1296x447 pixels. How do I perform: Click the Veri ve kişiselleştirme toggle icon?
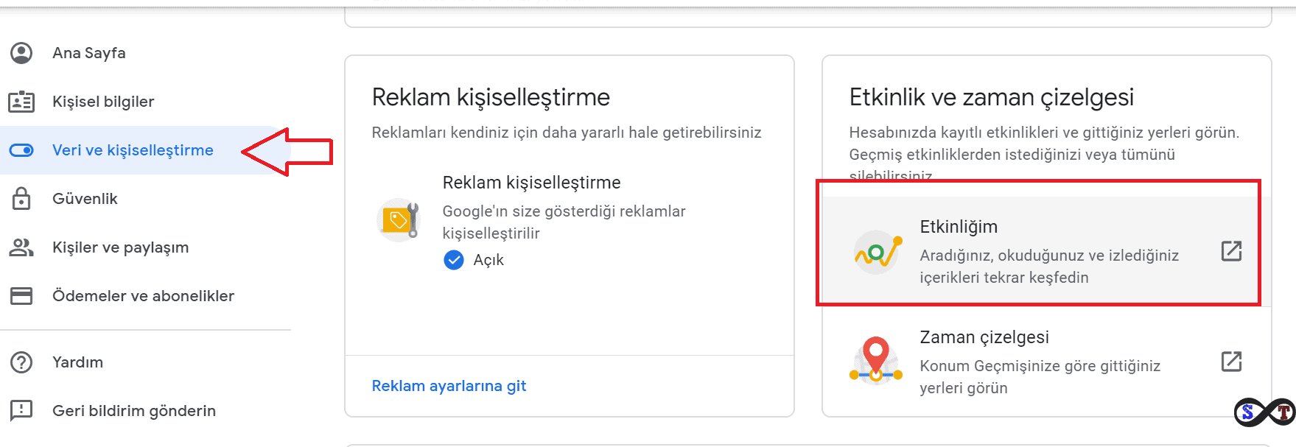click(22, 149)
